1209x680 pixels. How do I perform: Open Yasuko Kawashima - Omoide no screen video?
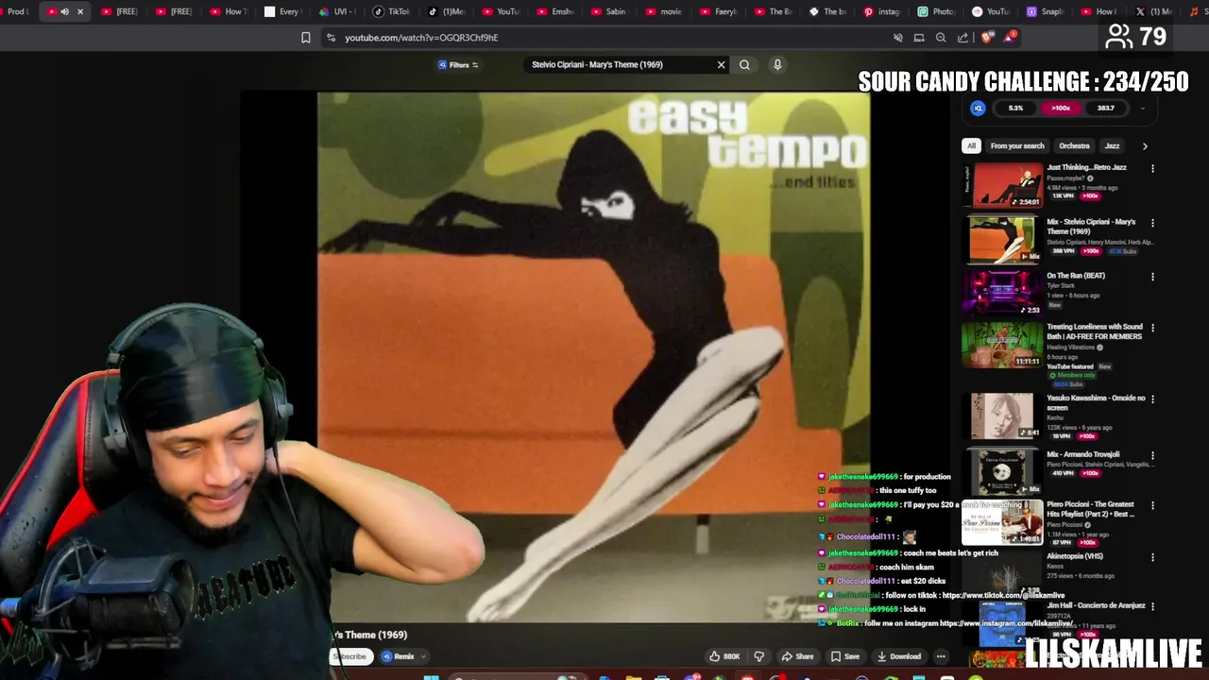pos(1096,402)
